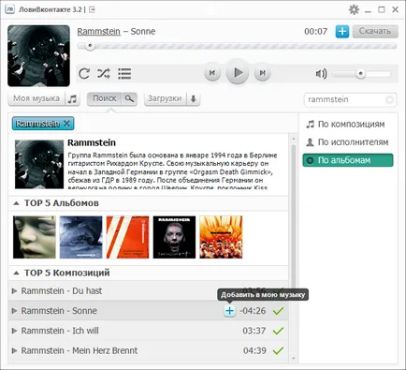The width and height of the screenshot is (406, 370).
Task: Open the Herzeleid orange flower album
Action: click(221, 237)
